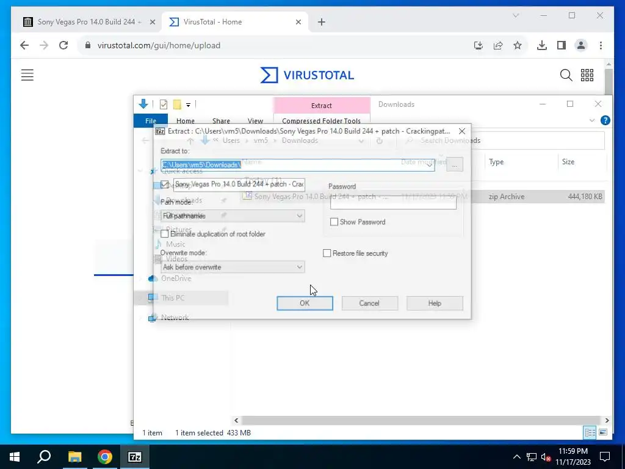Open Chrome tab search chevron
The image size is (625, 469).
pyautogui.click(x=515, y=15)
